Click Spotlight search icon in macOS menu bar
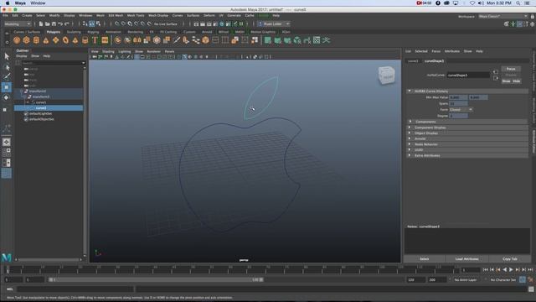536x302 pixels. (x=518, y=3)
